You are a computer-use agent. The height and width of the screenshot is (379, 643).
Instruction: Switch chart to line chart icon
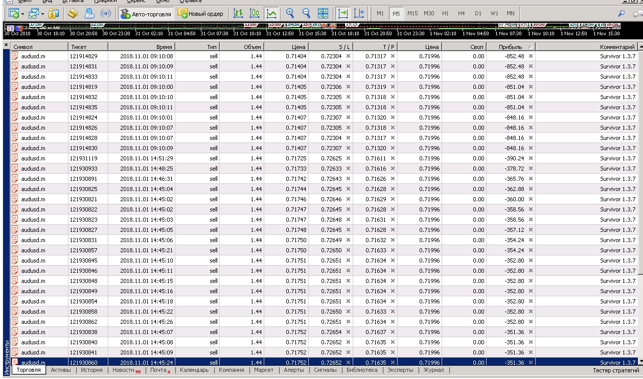click(271, 14)
